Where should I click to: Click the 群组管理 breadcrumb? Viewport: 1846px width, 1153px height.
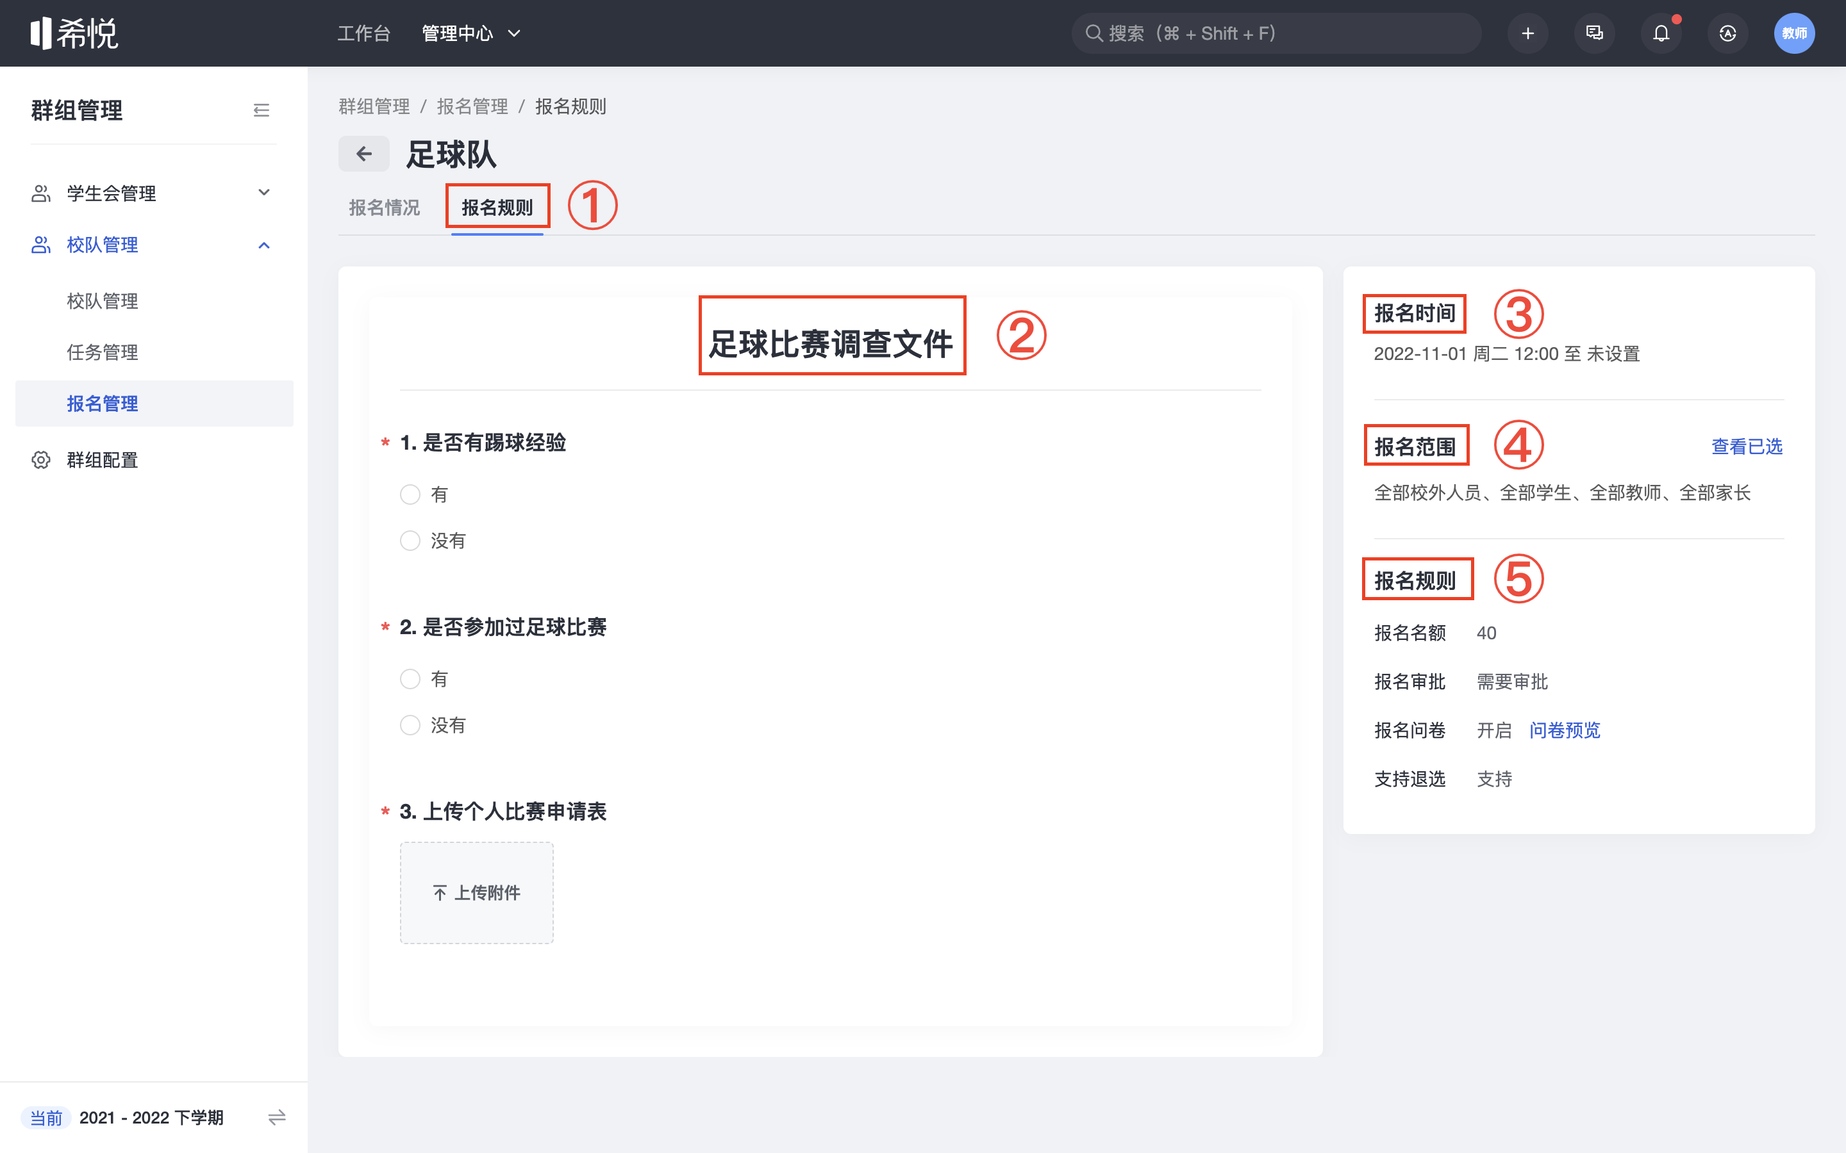[374, 106]
